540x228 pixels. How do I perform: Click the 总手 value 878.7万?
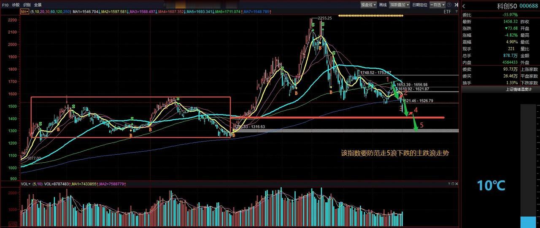(510, 55)
